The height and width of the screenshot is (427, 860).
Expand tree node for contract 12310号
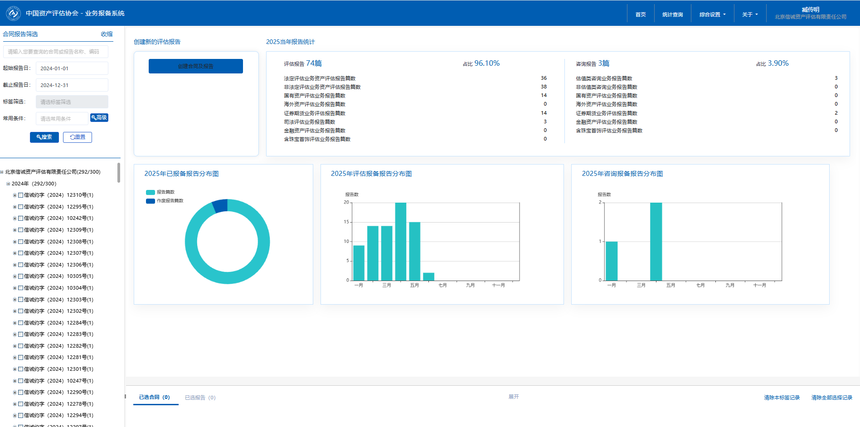[15, 195]
